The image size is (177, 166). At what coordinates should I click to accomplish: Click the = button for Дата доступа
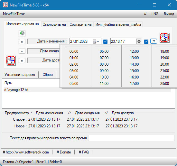(x=22, y=61)
